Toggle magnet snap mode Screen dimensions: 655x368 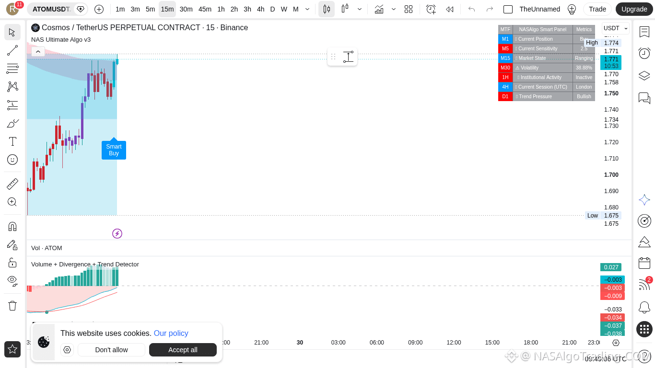[12, 226]
